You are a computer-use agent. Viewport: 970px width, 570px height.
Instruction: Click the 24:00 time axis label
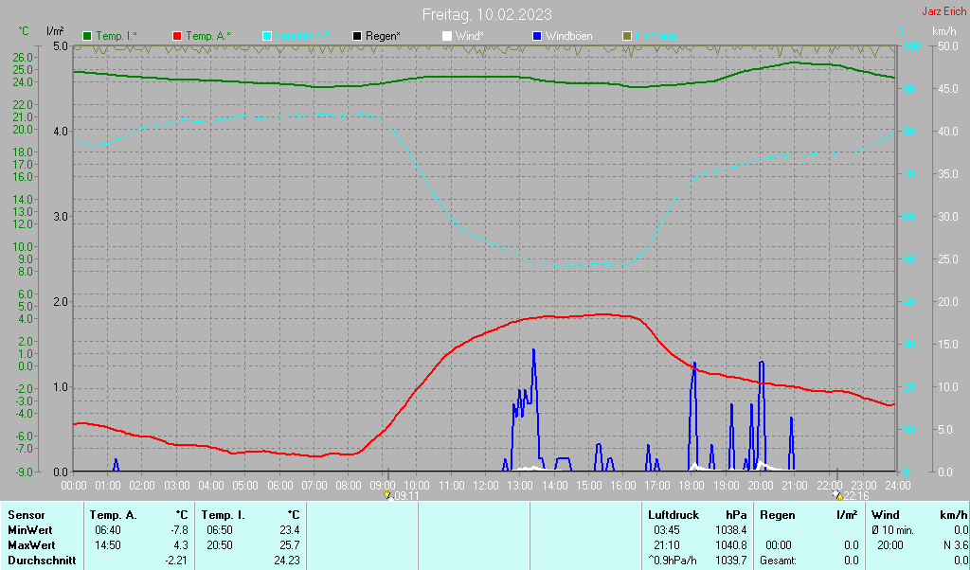[897, 486]
